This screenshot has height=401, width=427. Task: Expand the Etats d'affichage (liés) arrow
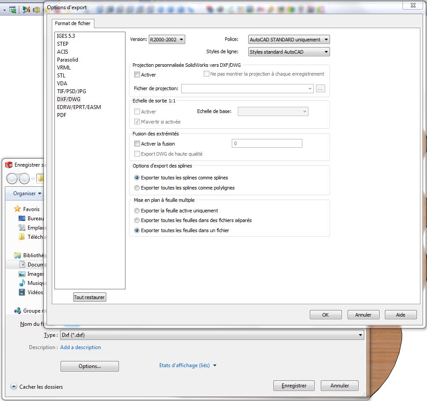click(215, 365)
